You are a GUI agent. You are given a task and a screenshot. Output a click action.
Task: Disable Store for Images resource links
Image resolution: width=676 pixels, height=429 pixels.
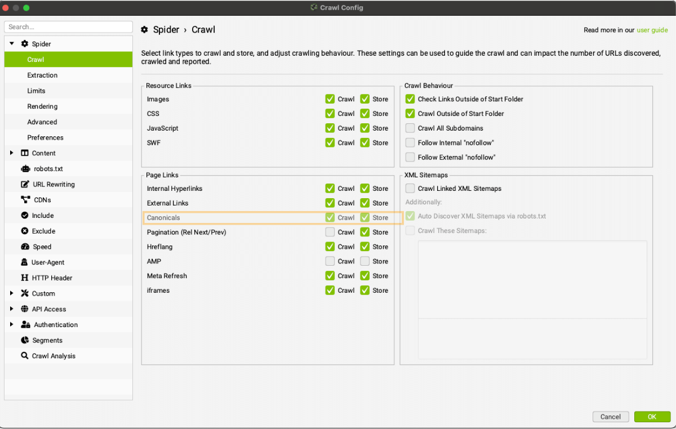365,99
